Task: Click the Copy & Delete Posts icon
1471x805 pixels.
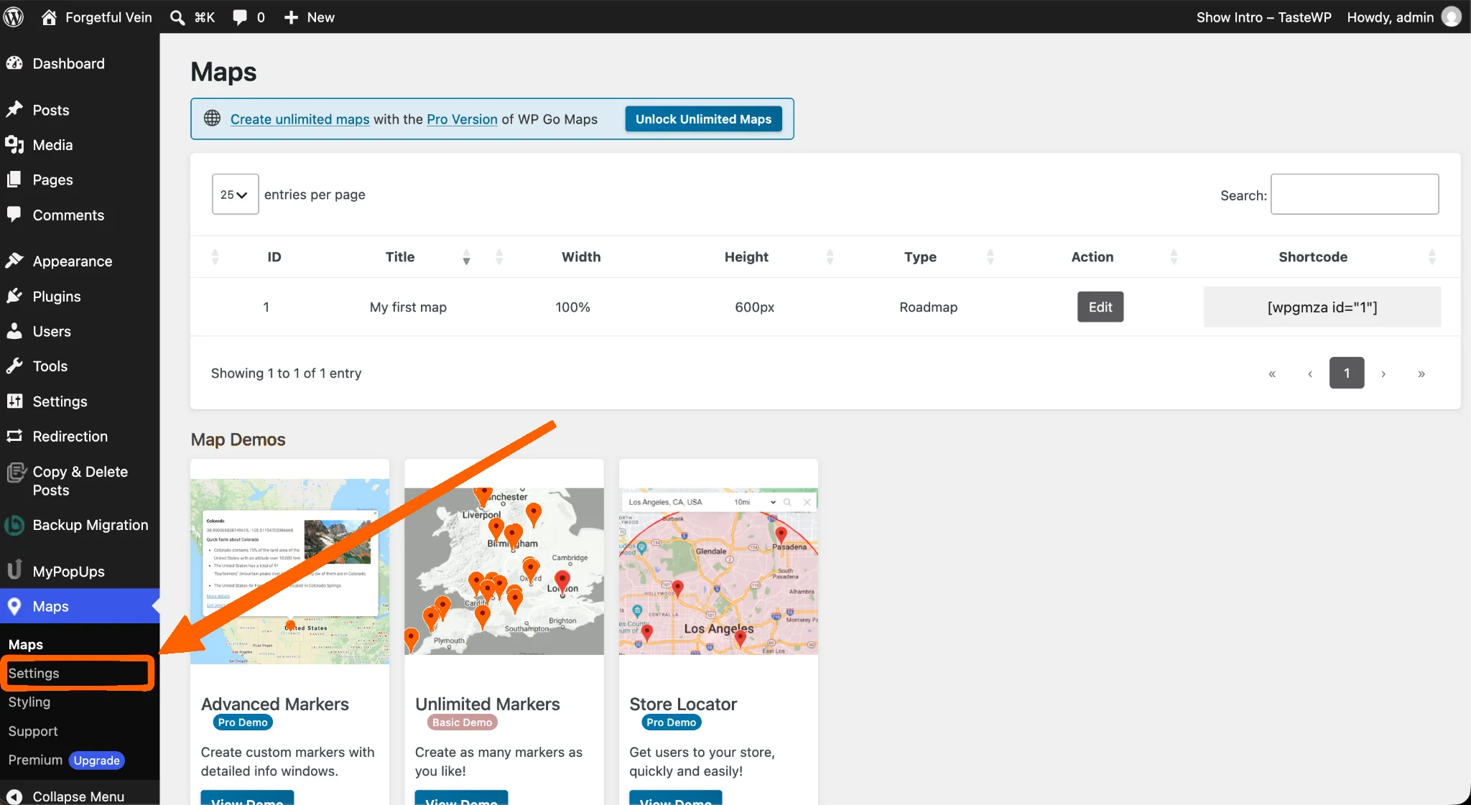Action: 16,473
